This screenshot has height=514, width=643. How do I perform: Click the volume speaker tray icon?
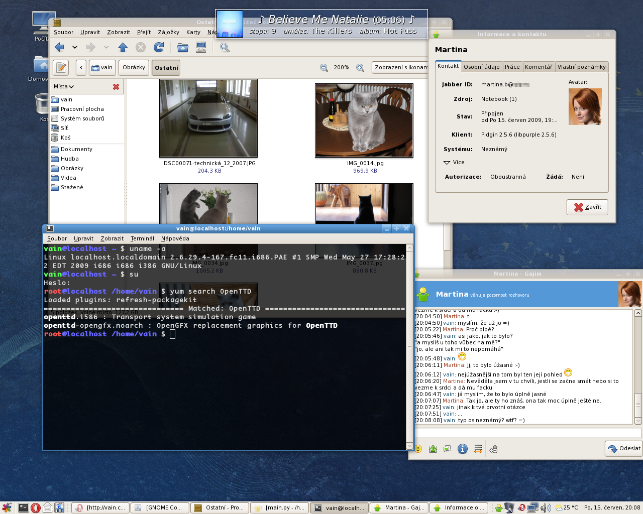[546, 508]
